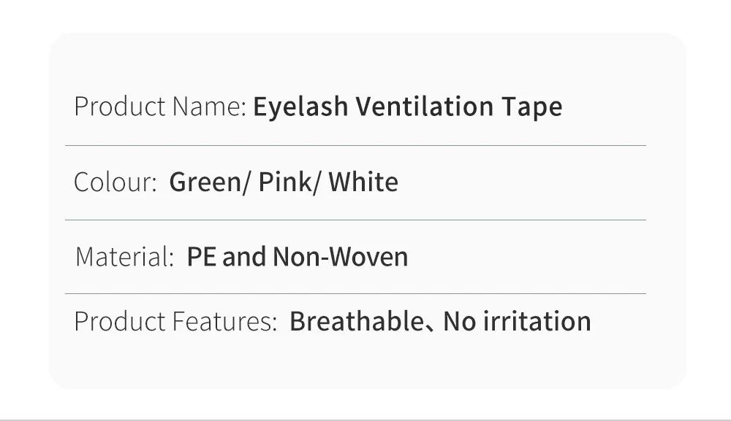Click the "Product Name:" label
The width and height of the screenshot is (731, 421).
tap(160, 107)
